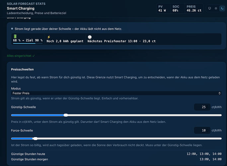
Task: Click the Günstig-Schwelle label
Action: (x=24, y=107)
